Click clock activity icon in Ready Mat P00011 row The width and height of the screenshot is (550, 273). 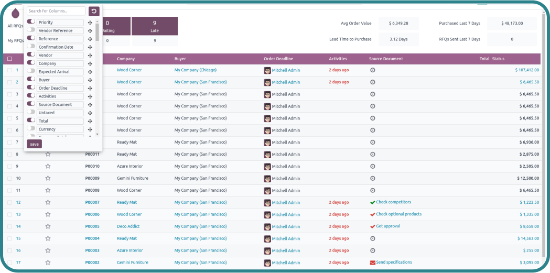pos(372,154)
